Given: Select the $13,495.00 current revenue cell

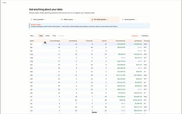Looking at the screenshot, I should pyautogui.click(x=121, y=72).
